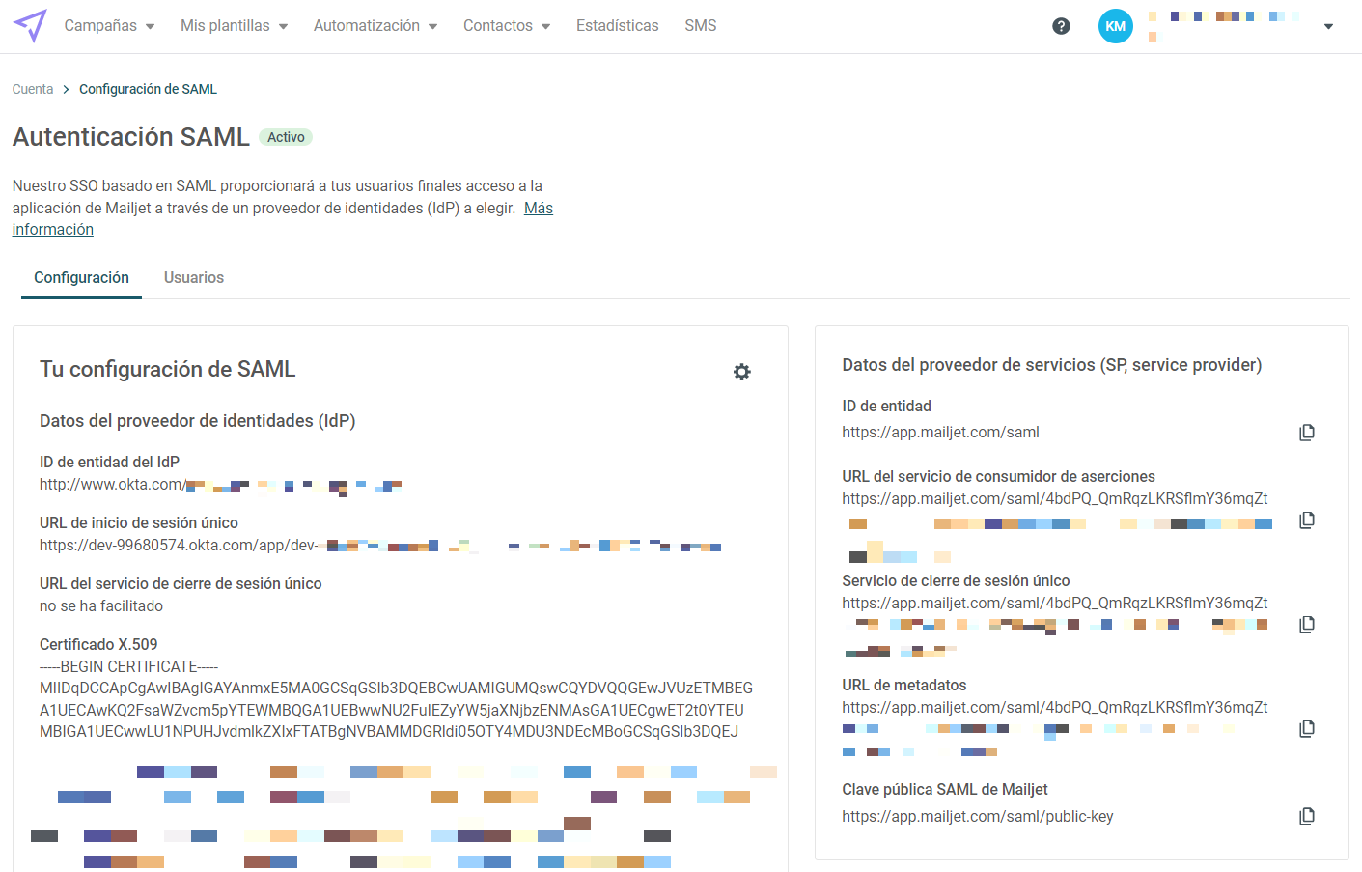Select the Configuración tab
This screenshot has height=872, width=1362.
(81, 278)
